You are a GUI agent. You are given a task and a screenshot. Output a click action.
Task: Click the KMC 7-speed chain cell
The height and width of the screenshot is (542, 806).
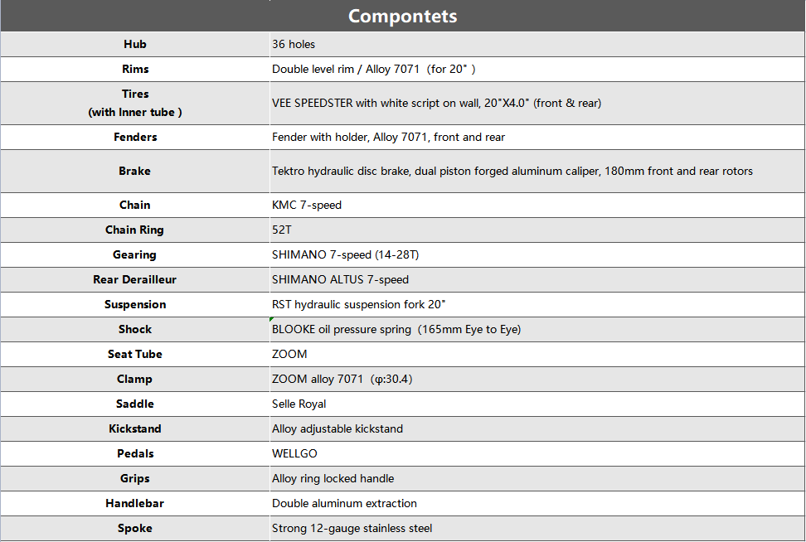tap(307, 205)
